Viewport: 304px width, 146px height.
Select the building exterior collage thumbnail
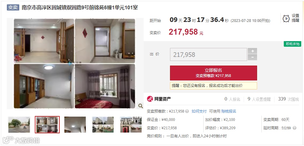[103, 125]
